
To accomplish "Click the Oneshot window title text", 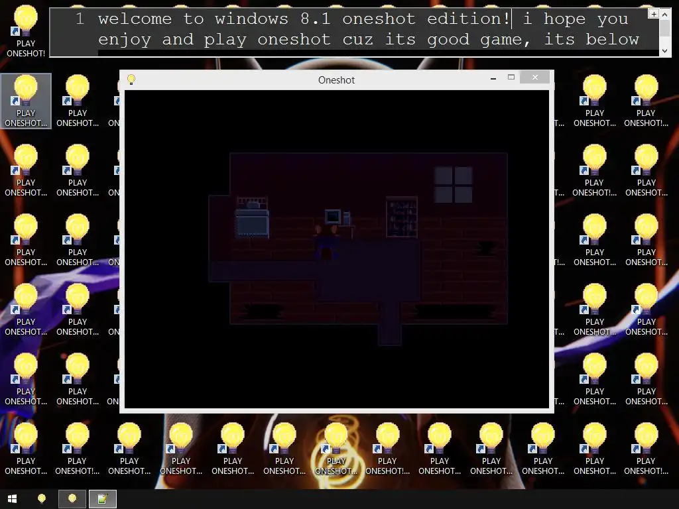I will (336, 80).
